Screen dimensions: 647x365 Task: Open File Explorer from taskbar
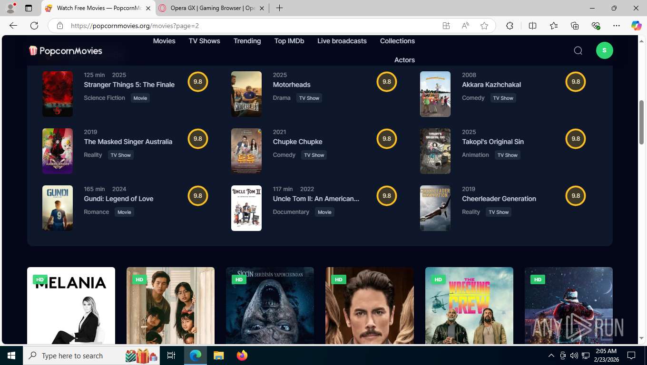tap(218, 355)
